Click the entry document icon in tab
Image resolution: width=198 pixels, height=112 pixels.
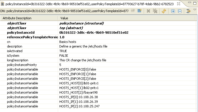[2, 4]
